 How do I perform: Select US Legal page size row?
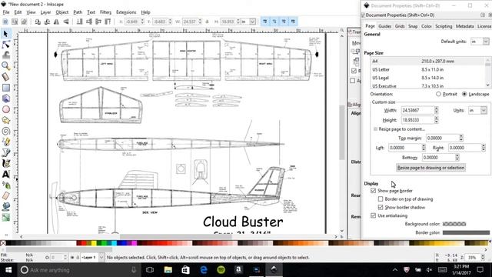coord(428,78)
